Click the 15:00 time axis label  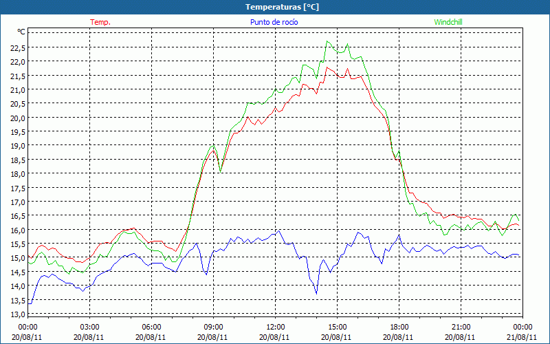(x=337, y=327)
